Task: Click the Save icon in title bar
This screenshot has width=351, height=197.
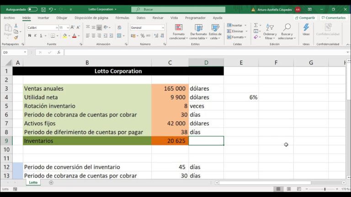Action: (43, 10)
